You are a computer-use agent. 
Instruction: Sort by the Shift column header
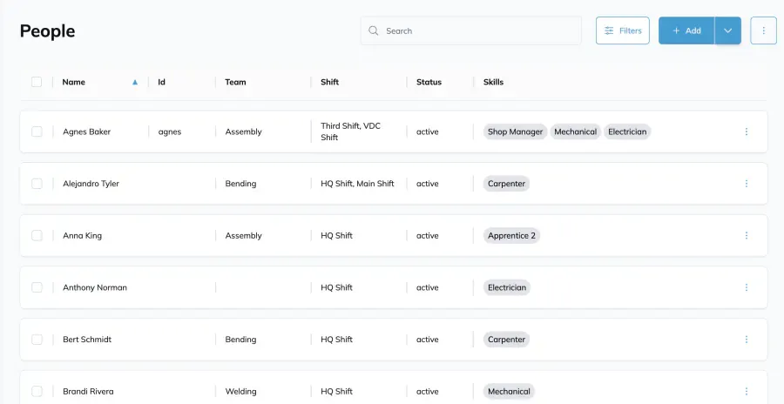(x=329, y=82)
